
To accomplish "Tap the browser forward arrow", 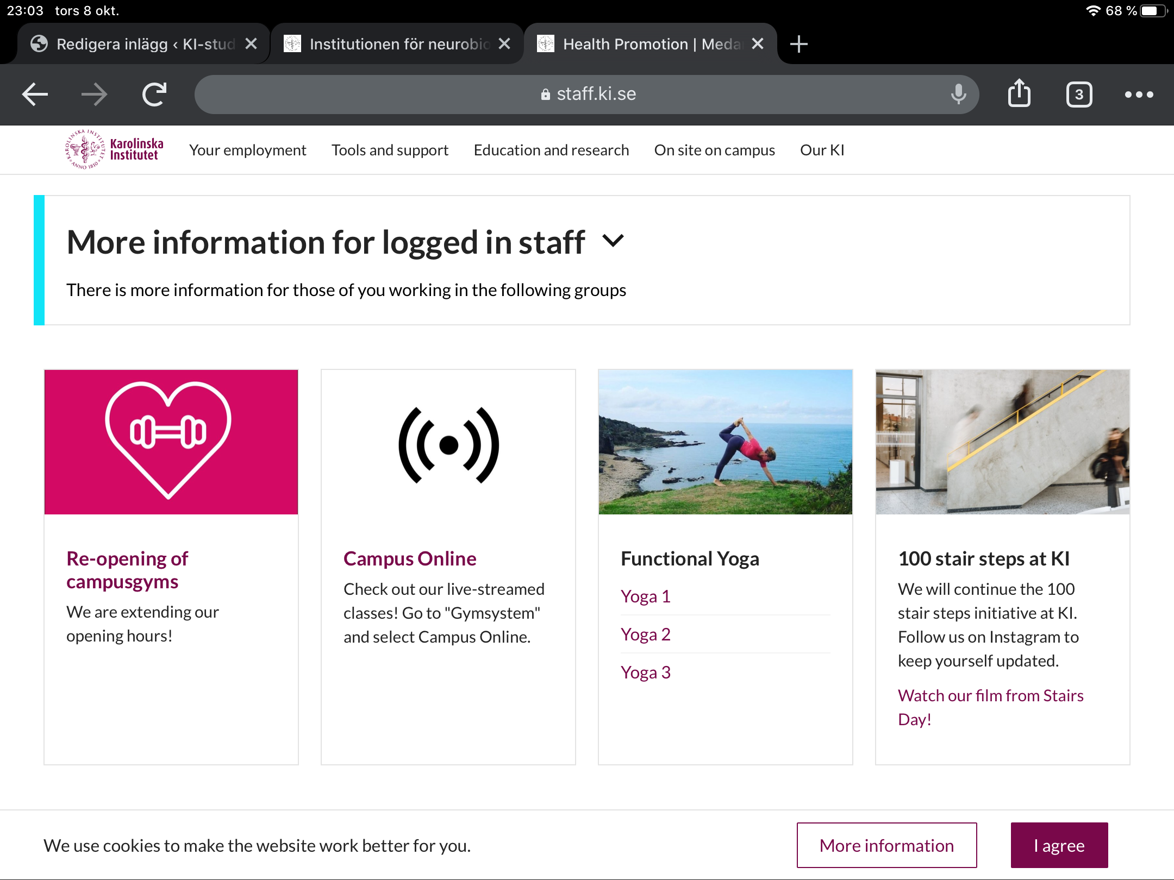I will (x=94, y=95).
